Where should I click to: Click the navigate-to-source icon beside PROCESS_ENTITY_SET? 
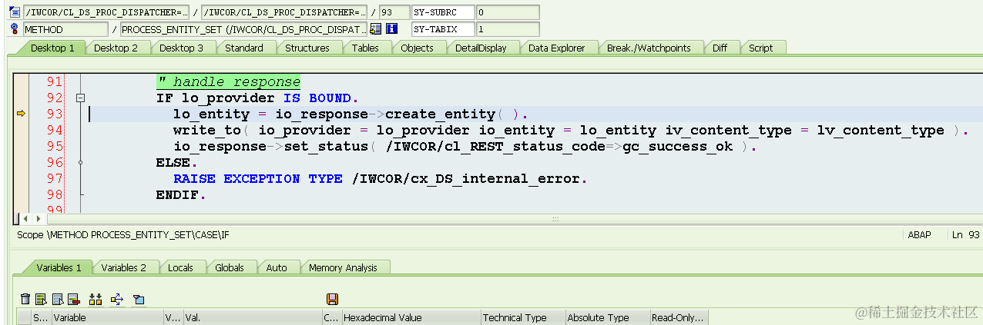[x=376, y=29]
